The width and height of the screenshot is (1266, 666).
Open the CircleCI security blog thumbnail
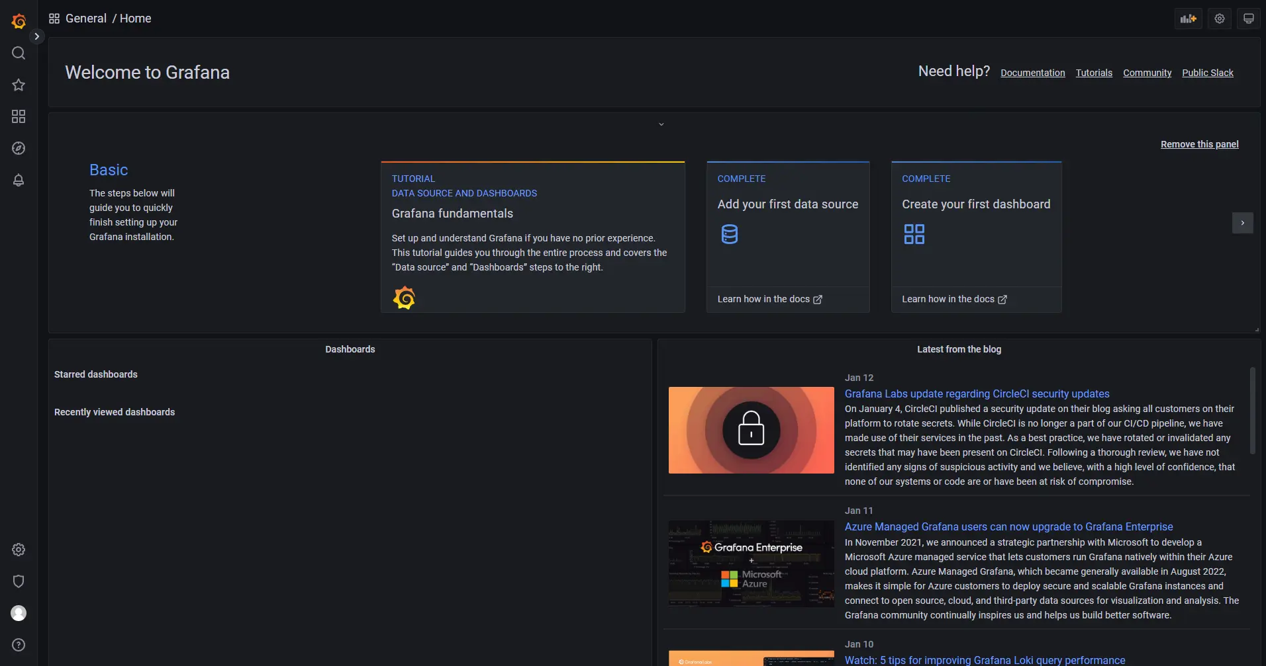click(x=751, y=430)
